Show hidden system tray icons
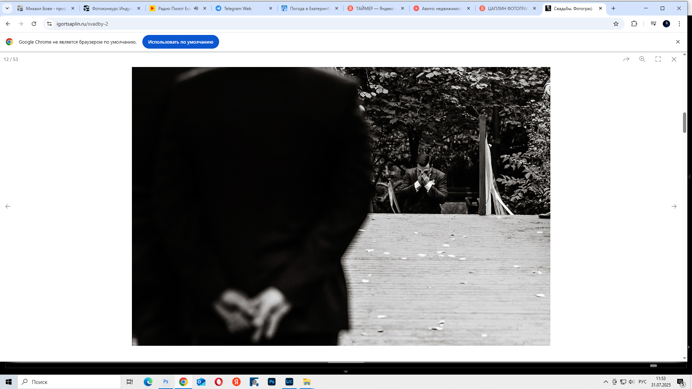This screenshot has width=692, height=389. coord(605,382)
